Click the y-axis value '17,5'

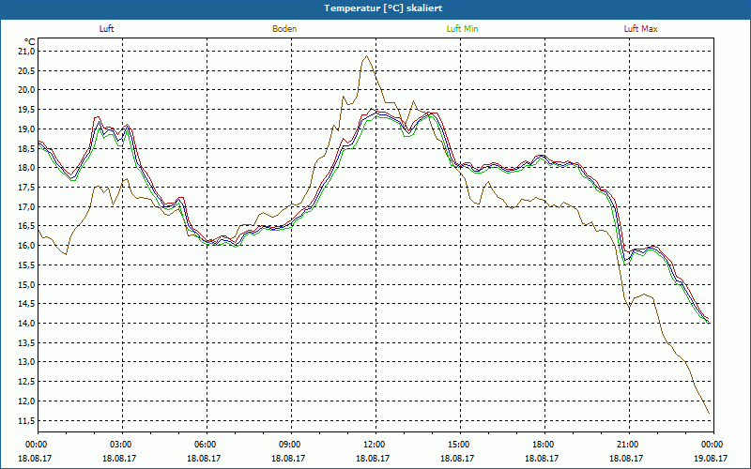27,188
